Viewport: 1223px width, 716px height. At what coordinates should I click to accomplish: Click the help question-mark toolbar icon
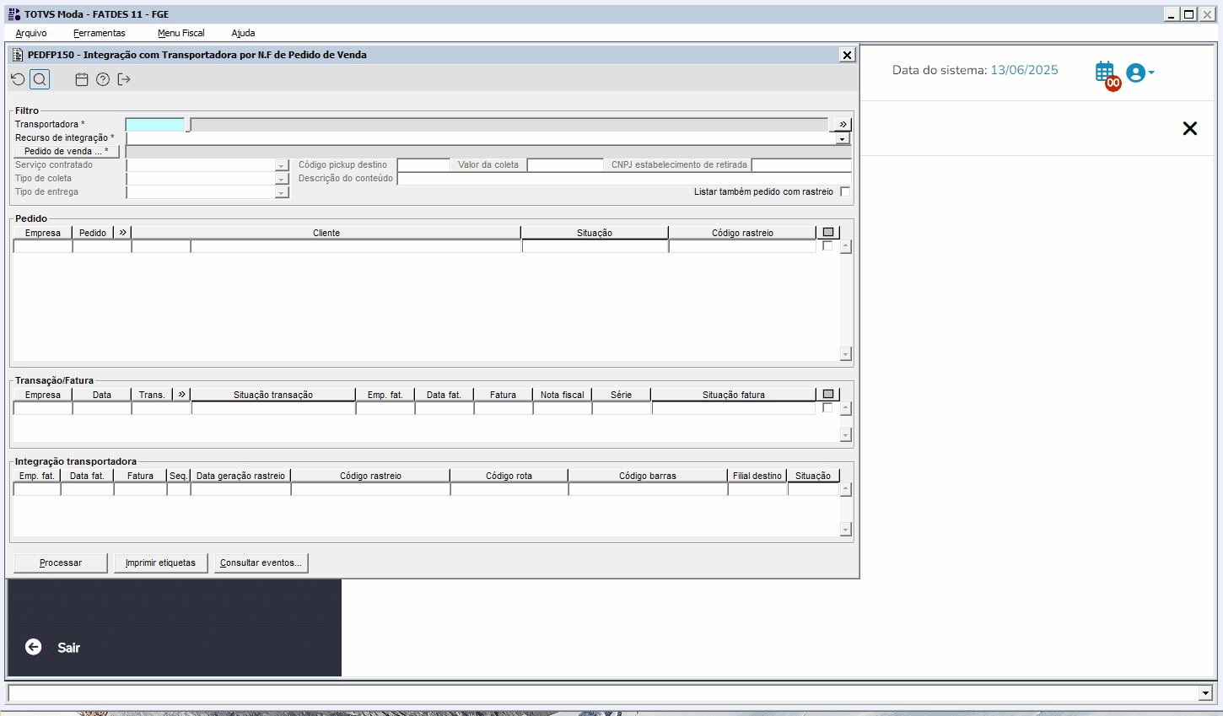pyautogui.click(x=103, y=79)
